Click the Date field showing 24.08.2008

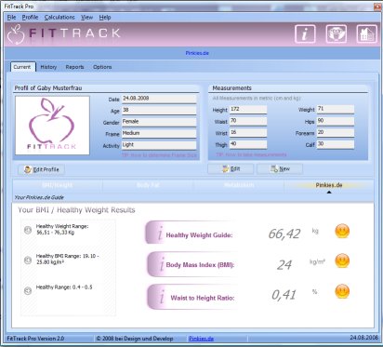coord(159,99)
